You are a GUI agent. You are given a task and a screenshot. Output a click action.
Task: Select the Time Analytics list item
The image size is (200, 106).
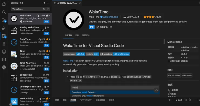(x=30, y=66)
